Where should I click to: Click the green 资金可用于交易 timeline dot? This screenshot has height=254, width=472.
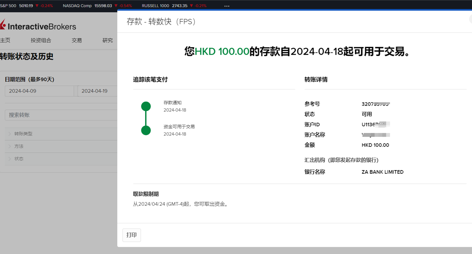146,131
